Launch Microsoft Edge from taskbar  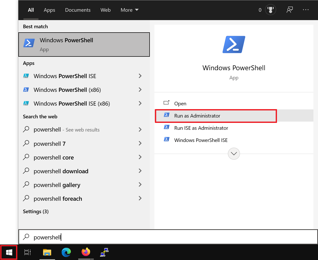(x=66, y=252)
